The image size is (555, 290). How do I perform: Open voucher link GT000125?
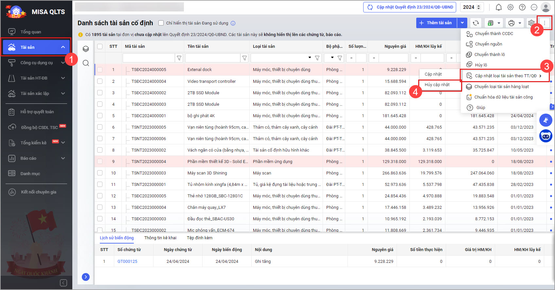point(127,262)
